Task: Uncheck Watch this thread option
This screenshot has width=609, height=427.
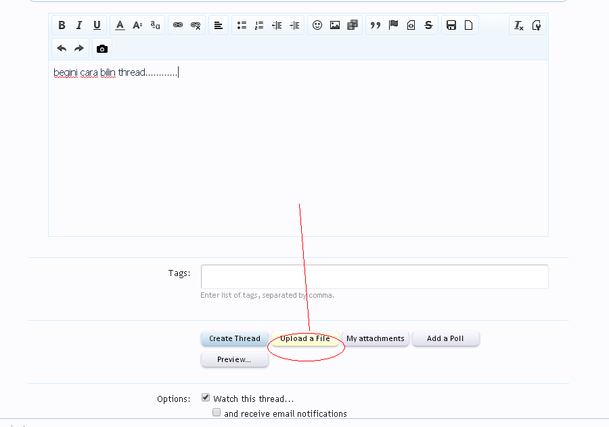Action: tap(206, 398)
